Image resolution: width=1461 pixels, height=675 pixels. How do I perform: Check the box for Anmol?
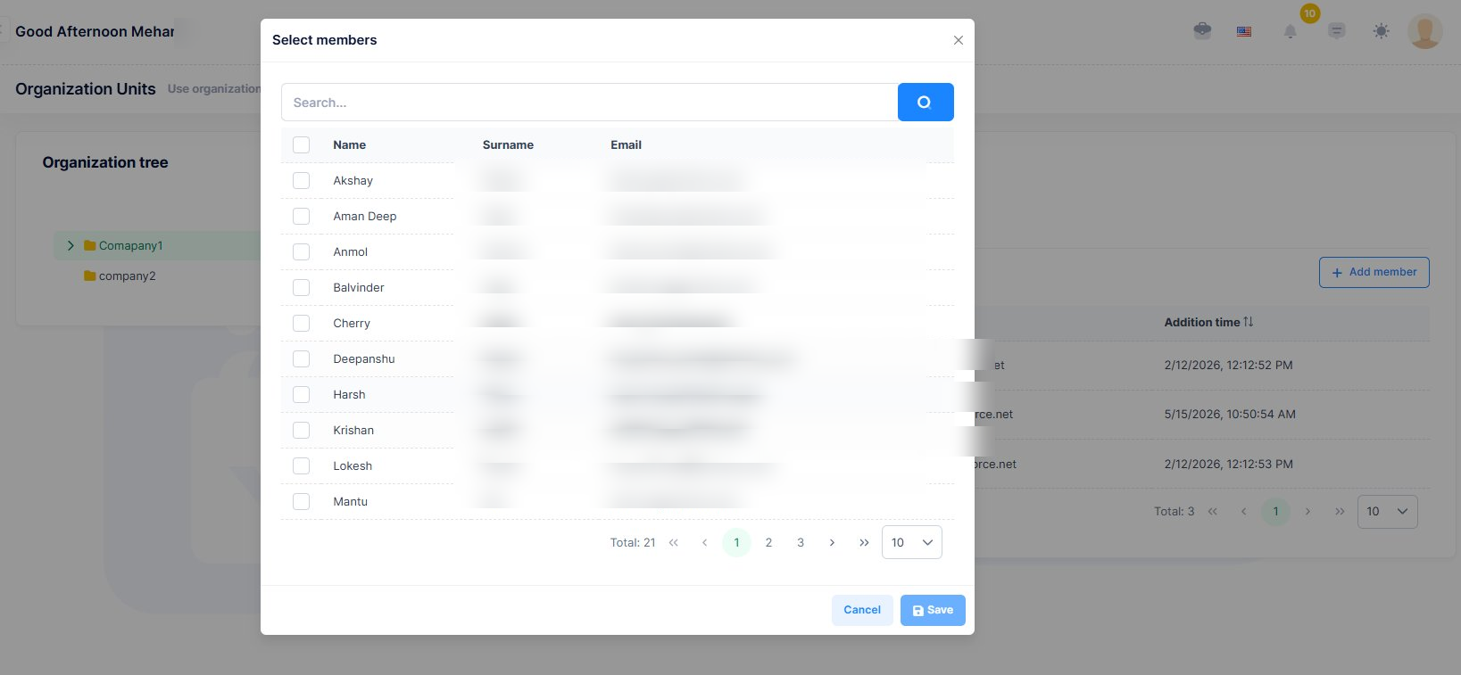[x=302, y=251]
